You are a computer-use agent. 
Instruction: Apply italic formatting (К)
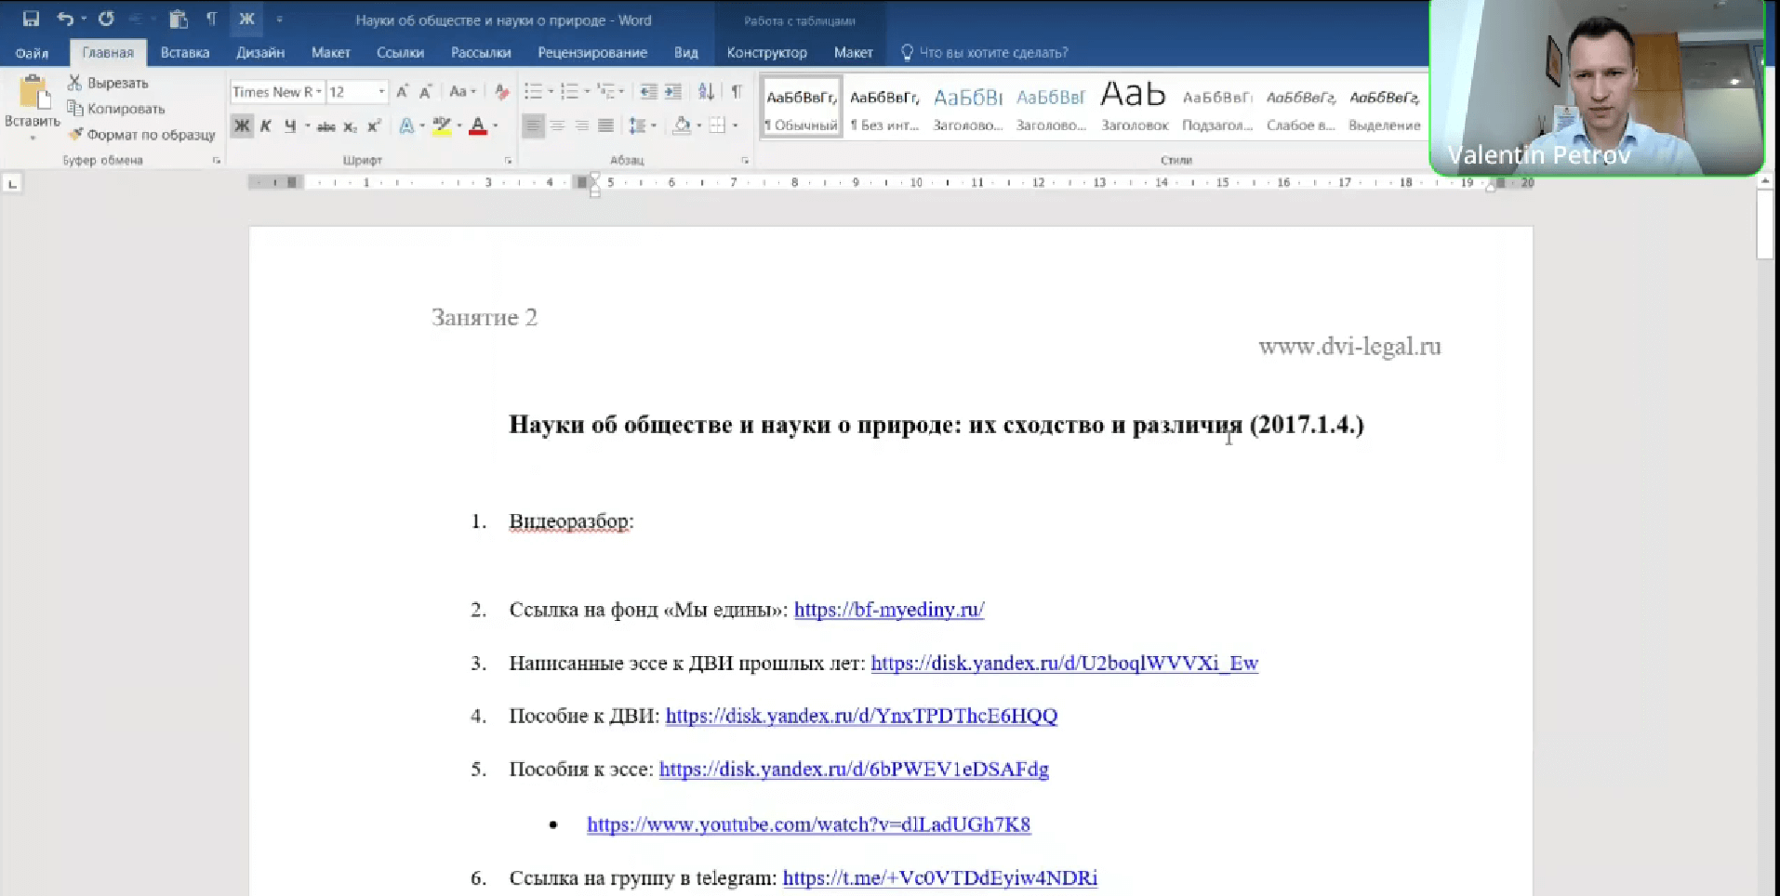(x=265, y=125)
